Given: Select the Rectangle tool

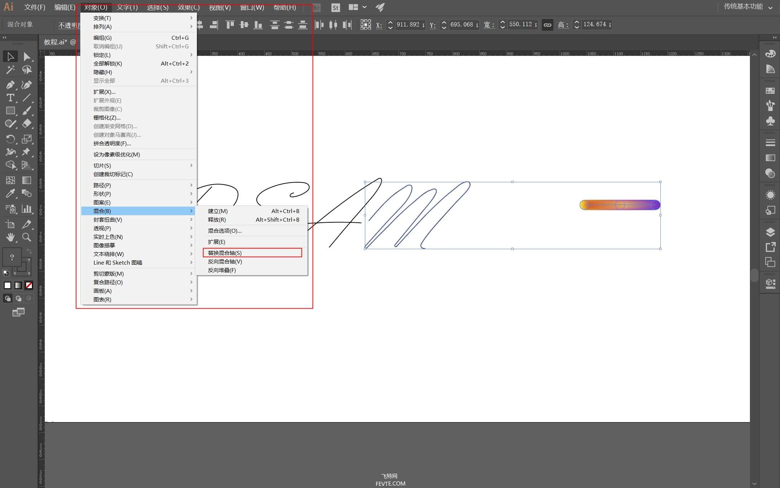Looking at the screenshot, I should (x=10, y=111).
